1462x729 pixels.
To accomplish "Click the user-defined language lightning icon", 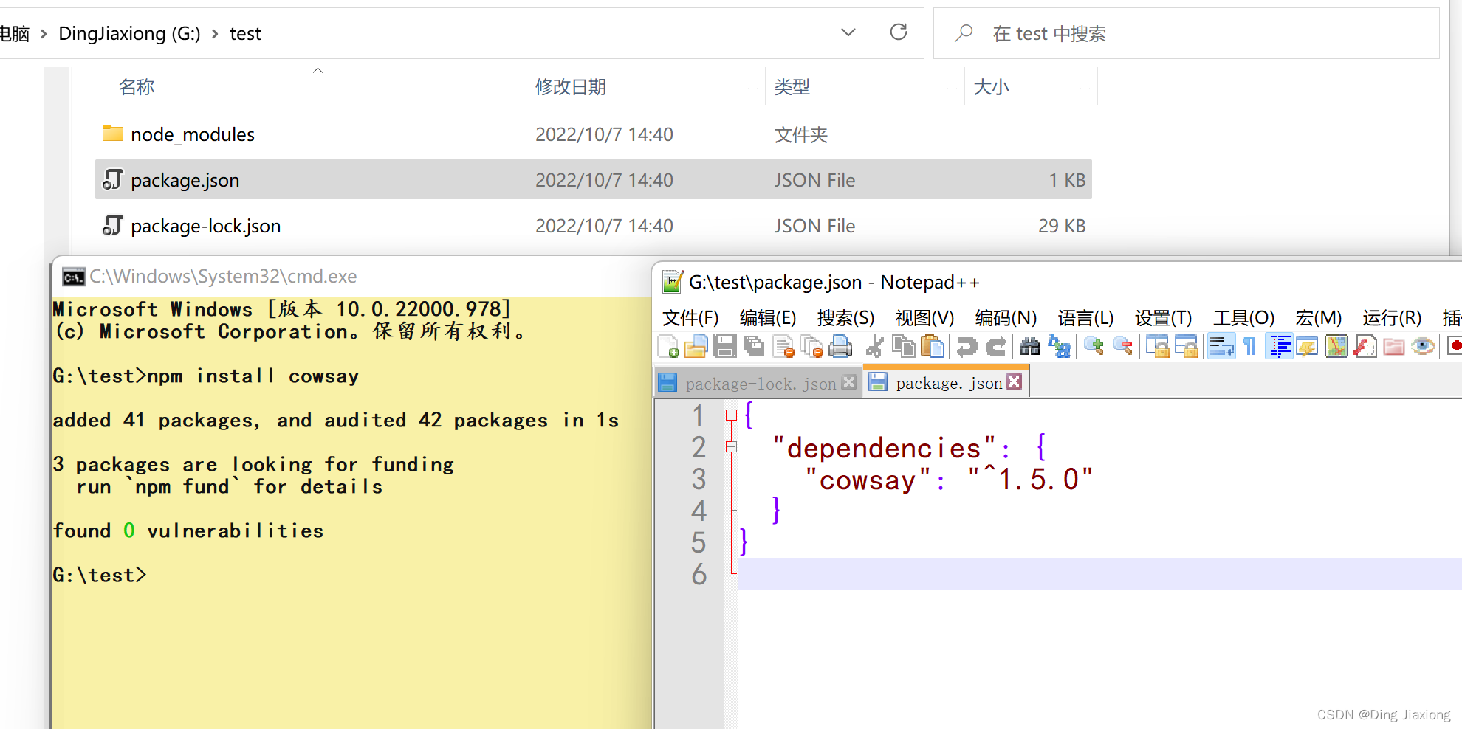I will point(1308,346).
